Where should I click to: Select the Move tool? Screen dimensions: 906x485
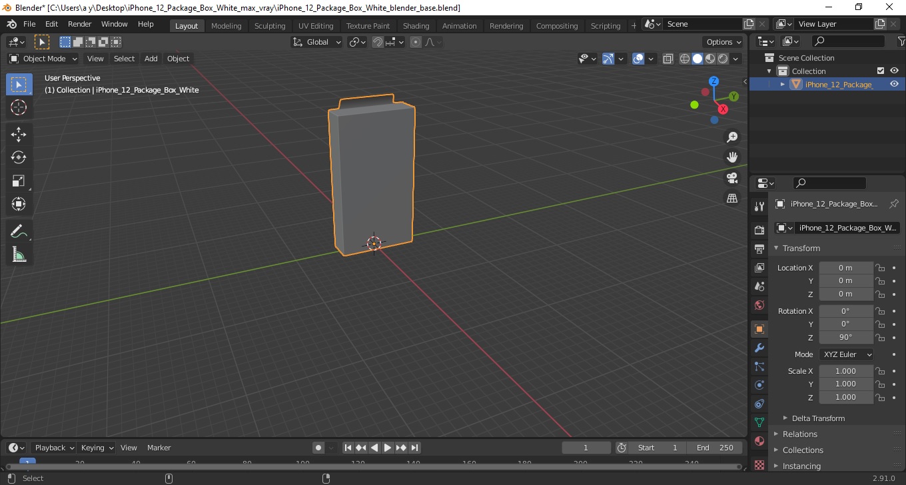19,135
